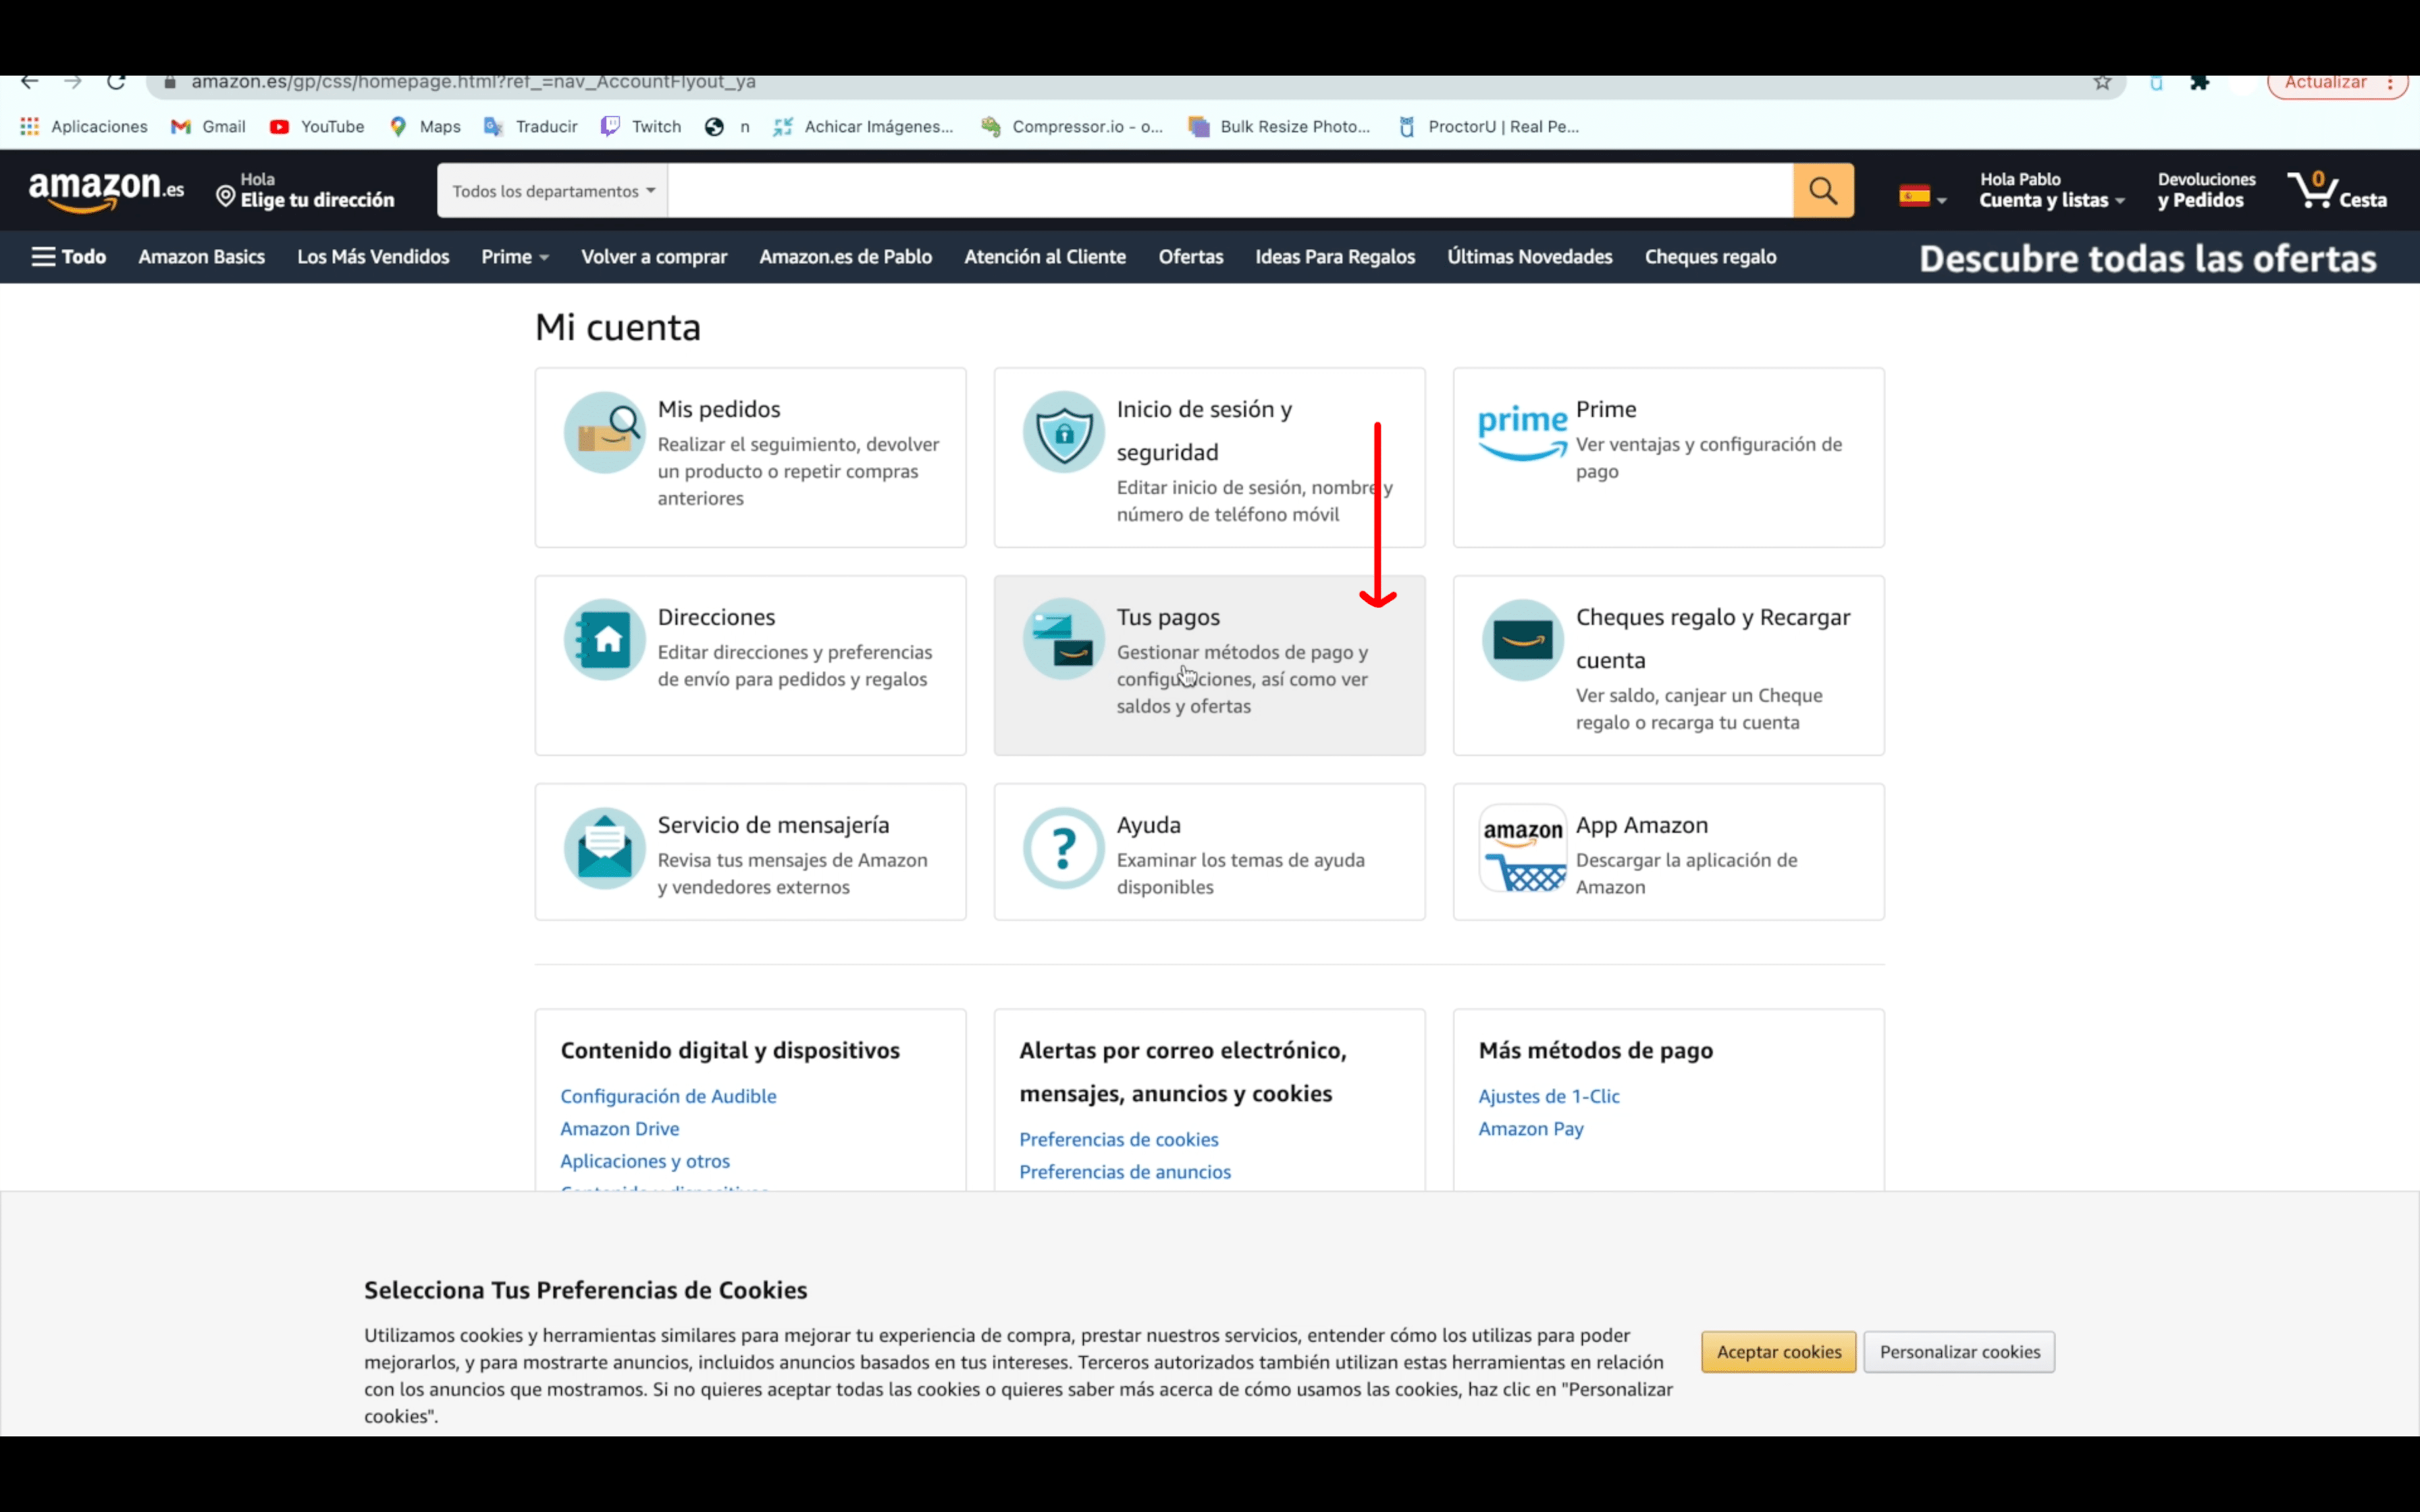Expand the Prime navigation dropdown
The height and width of the screenshot is (1512, 2420).
click(x=515, y=257)
